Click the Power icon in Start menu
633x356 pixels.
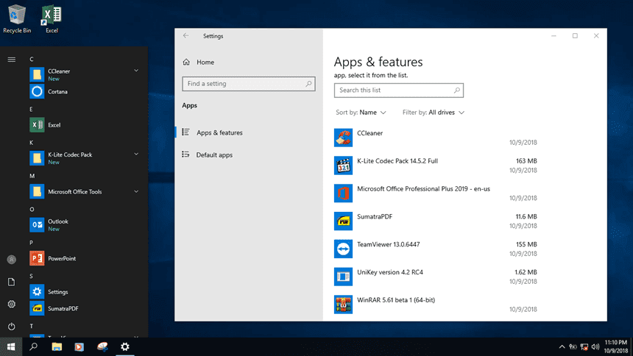click(11, 326)
